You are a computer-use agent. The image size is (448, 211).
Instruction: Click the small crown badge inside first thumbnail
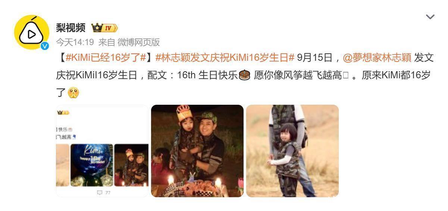pyautogui.click(x=63, y=113)
